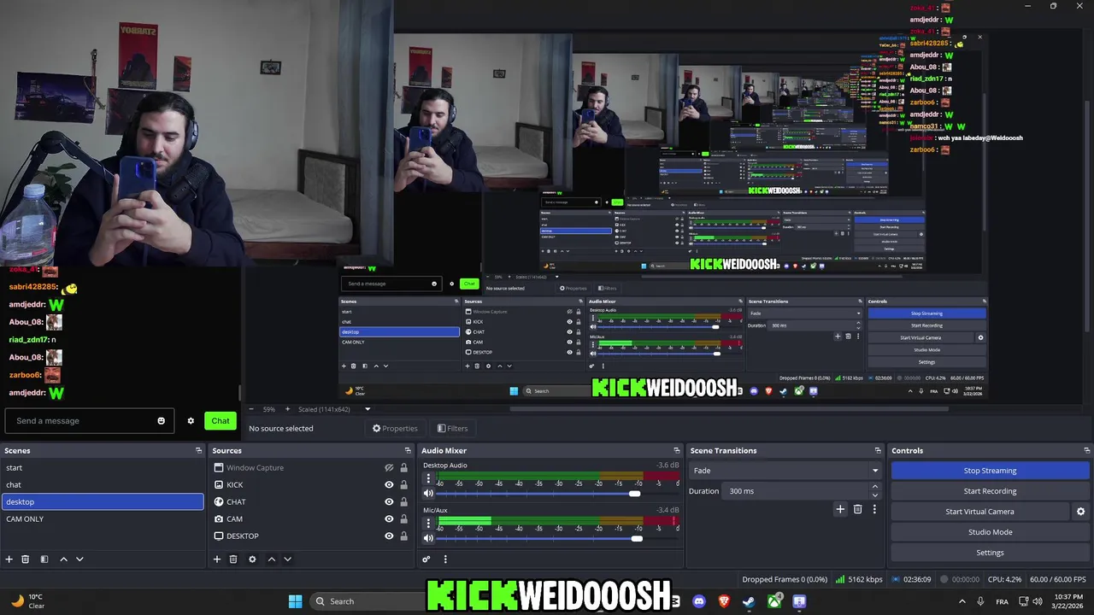Delete selected source via Sources trash icon
Image resolution: width=1094 pixels, height=615 pixels.
point(233,559)
